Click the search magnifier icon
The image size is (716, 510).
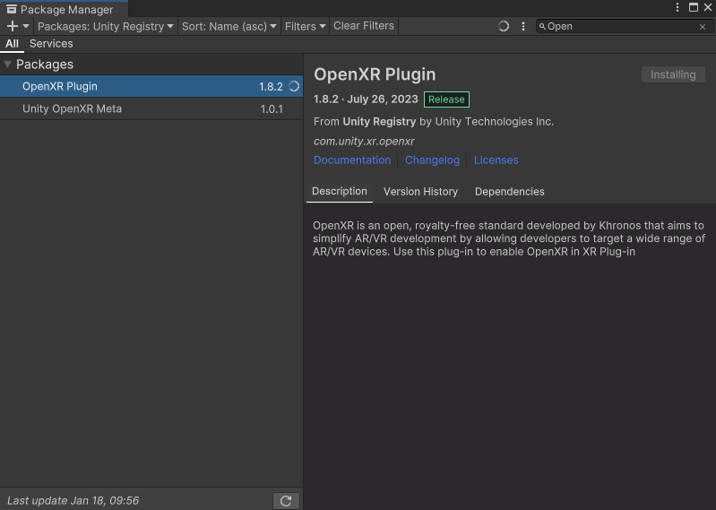point(542,27)
